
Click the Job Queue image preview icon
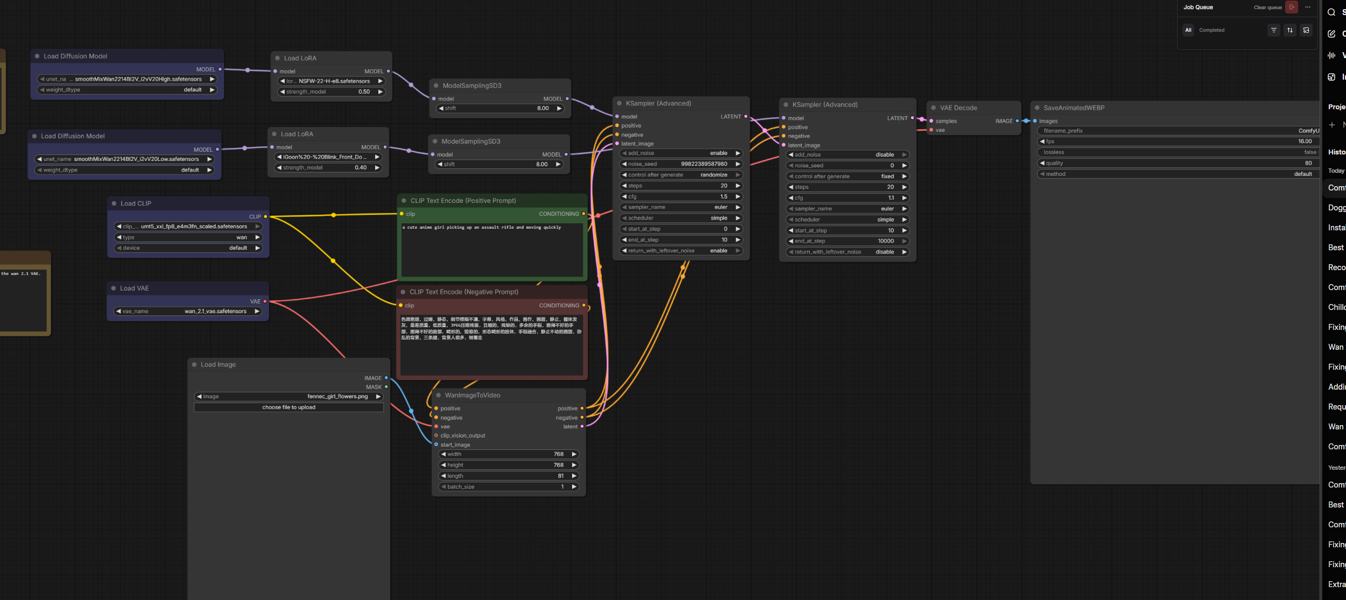click(1306, 30)
